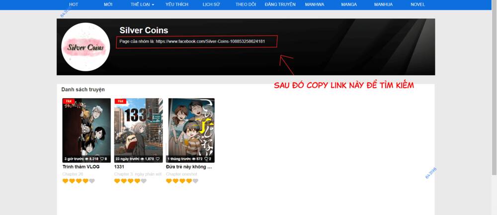
Task: Click the Hot badge on Trinh thám VLOG
Action: pos(69,101)
